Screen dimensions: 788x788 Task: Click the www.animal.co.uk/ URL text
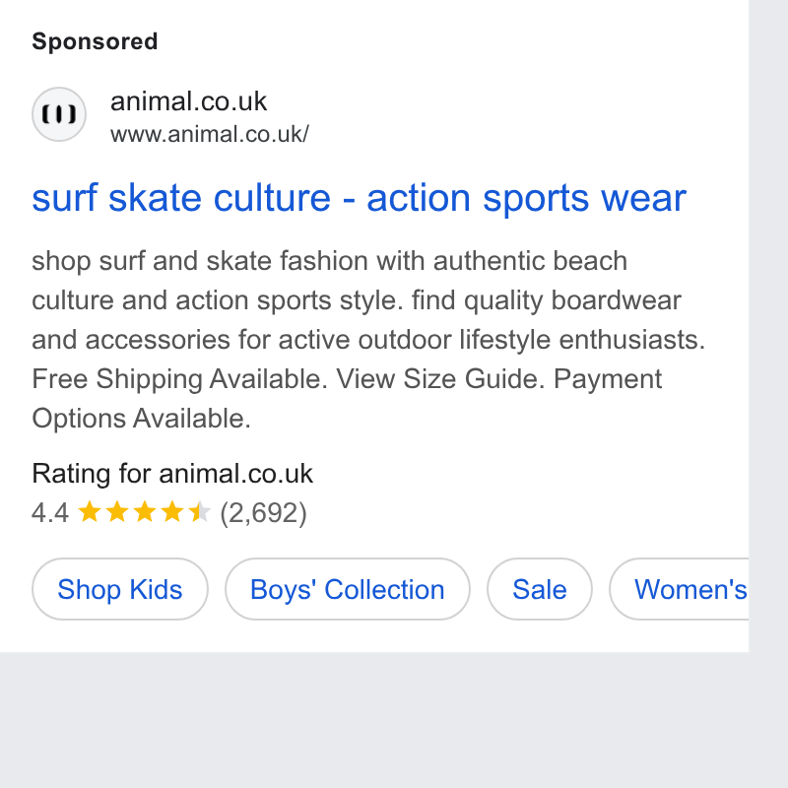210,134
